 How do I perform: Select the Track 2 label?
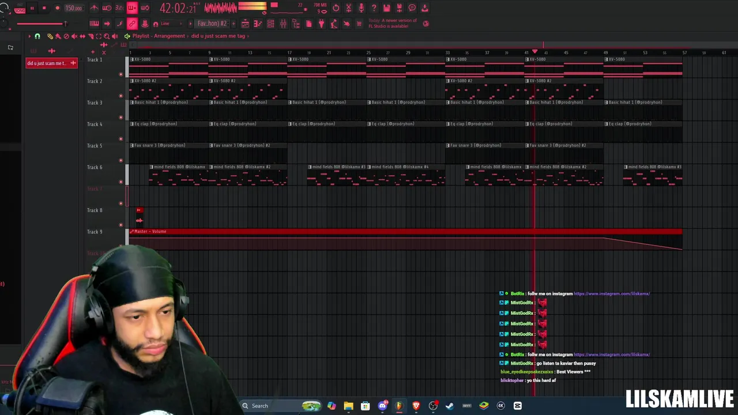click(x=95, y=81)
